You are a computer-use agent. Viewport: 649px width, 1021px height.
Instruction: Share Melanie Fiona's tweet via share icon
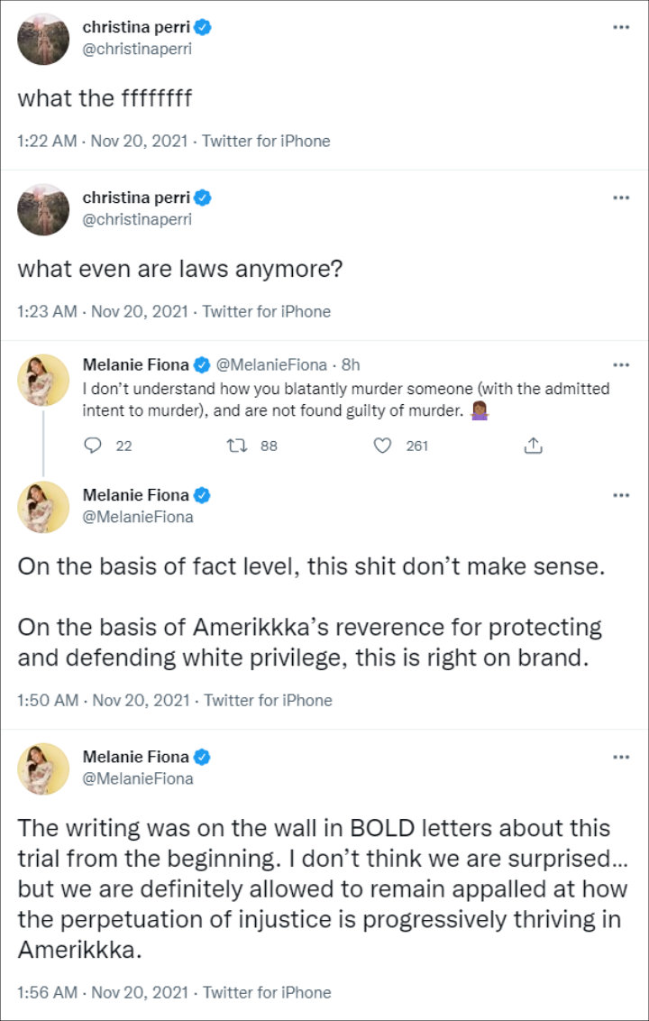pos(533,446)
